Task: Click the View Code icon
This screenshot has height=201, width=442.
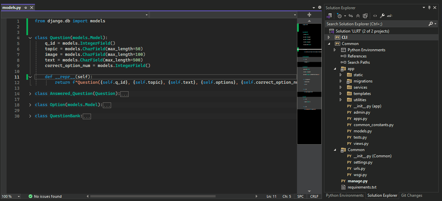Action: (375, 16)
